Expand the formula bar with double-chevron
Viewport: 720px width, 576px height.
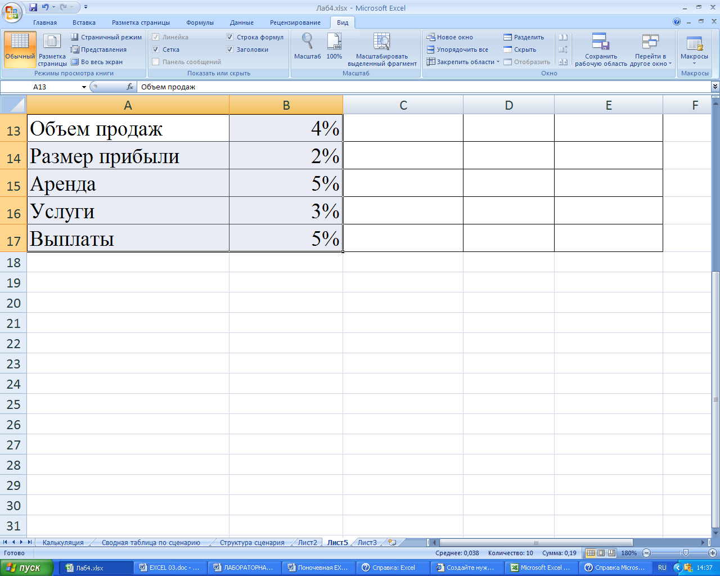pyautogui.click(x=715, y=87)
